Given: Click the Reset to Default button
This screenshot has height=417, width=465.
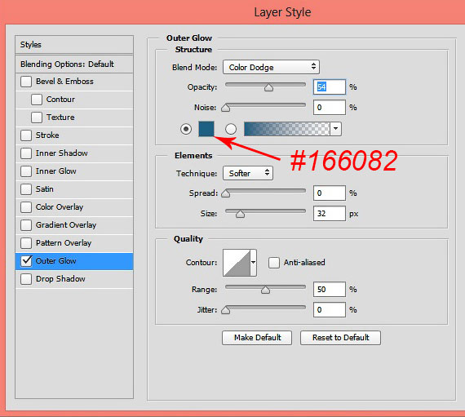Looking at the screenshot, I should pyautogui.click(x=340, y=338).
